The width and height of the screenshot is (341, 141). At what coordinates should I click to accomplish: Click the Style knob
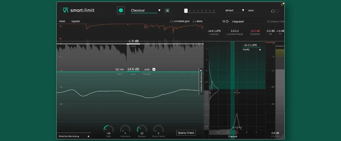tap(108, 129)
